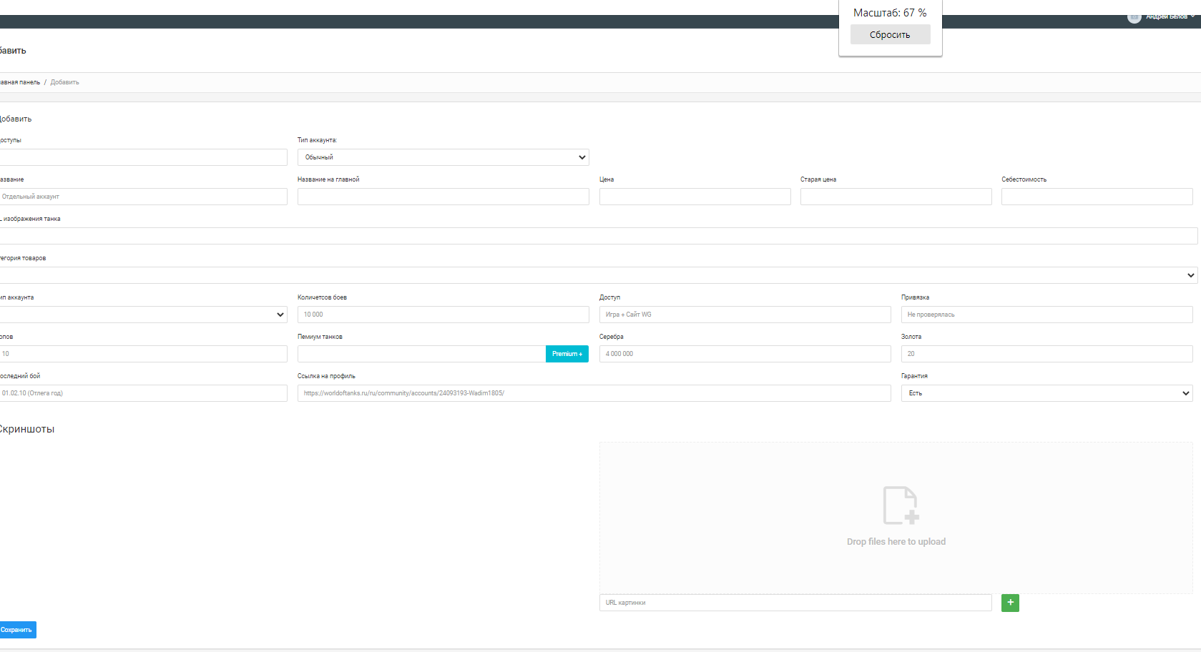The image size is (1201, 652).
Task: Click the Цена input field
Action: pos(695,197)
